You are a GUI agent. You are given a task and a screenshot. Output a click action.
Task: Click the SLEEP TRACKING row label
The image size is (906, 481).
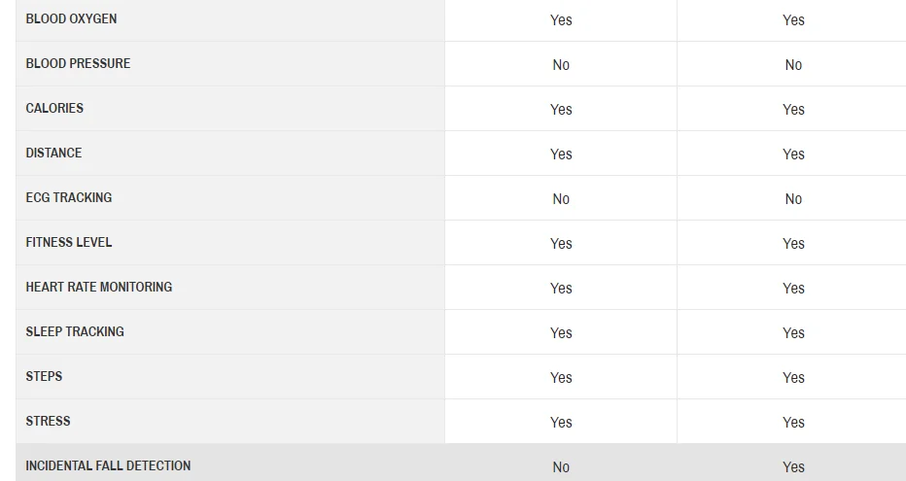pyautogui.click(x=75, y=332)
